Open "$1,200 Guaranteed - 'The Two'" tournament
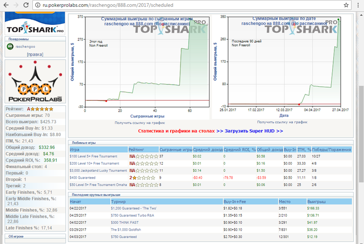364x244 pixels. point(134,208)
